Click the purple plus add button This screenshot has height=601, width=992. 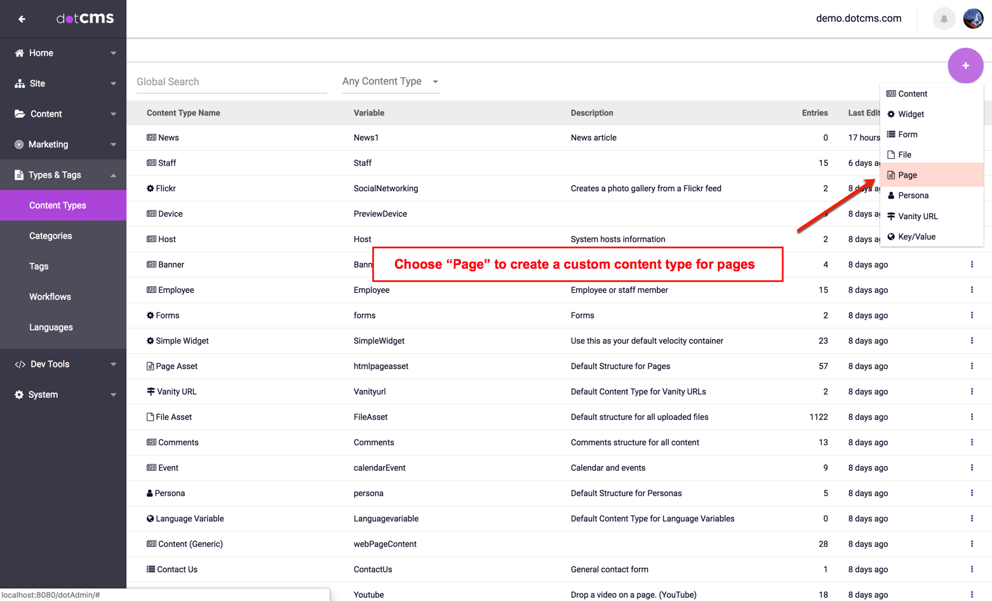[x=965, y=65]
